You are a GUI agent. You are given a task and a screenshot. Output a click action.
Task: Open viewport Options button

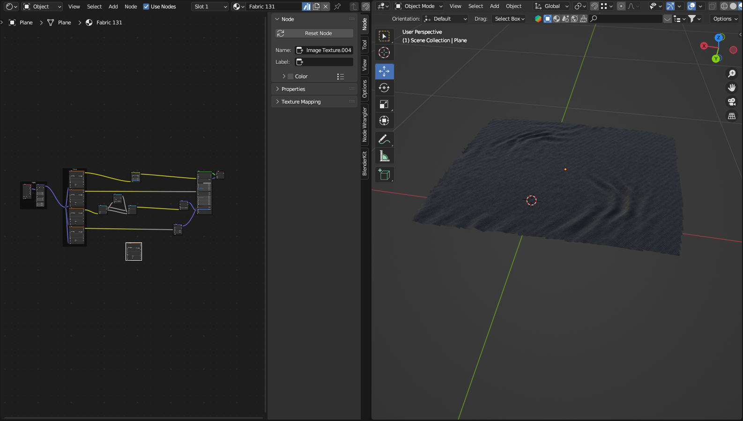pos(725,19)
